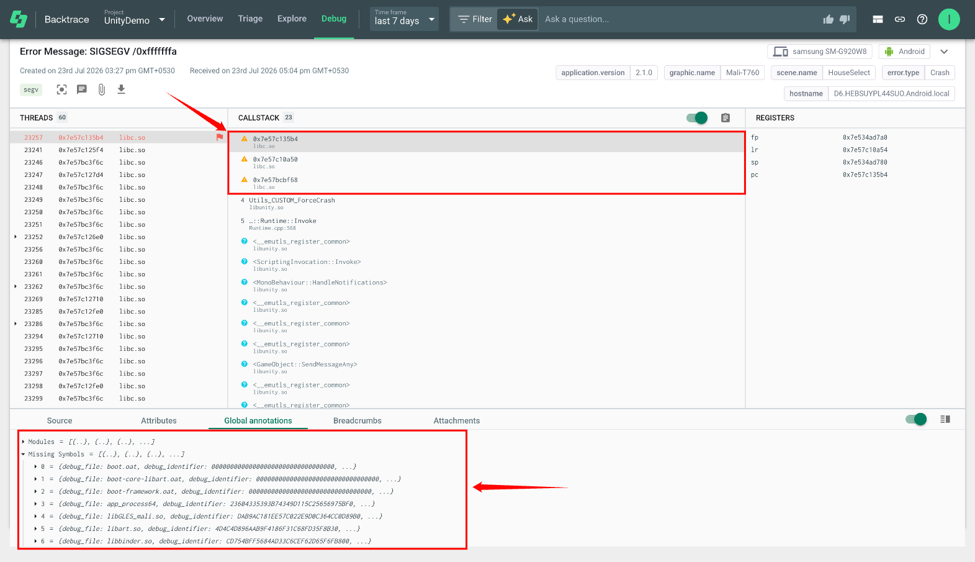975x562 pixels.
Task: Click the segv tag
Action: click(x=31, y=90)
